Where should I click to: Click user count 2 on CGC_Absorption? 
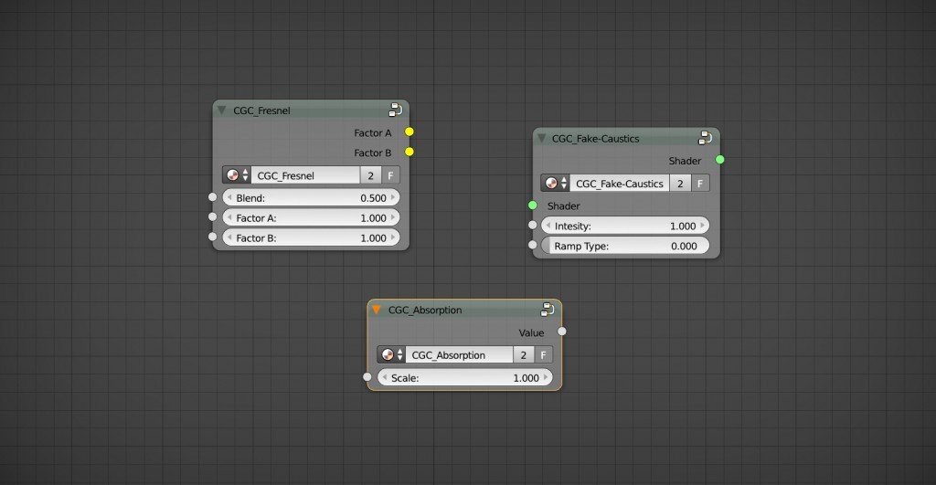tap(524, 355)
